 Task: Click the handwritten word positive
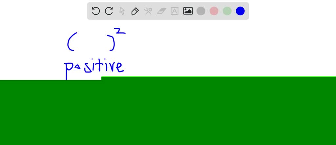click(94, 68)
